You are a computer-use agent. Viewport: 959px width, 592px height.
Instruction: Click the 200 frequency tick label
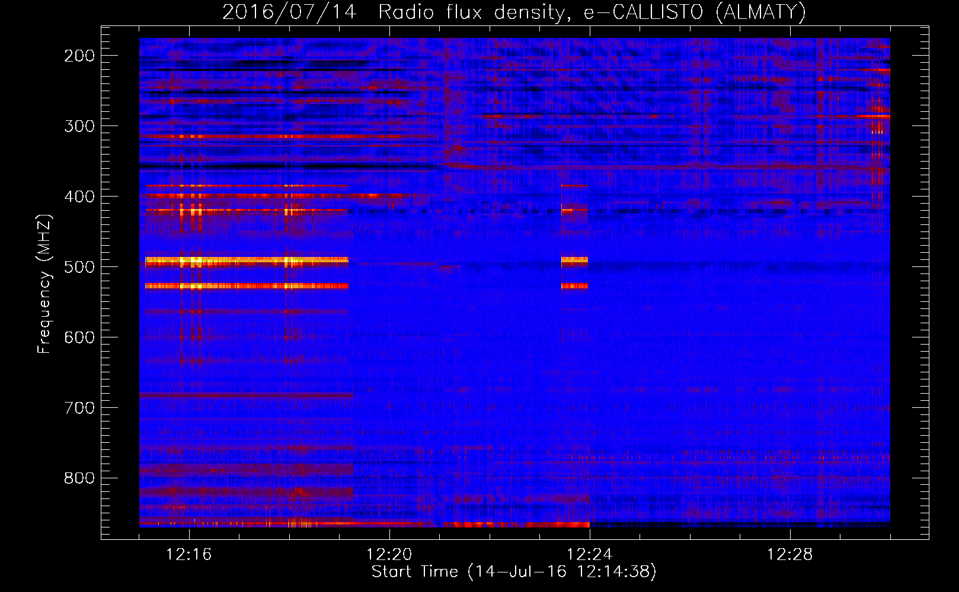tap(79, 56)
